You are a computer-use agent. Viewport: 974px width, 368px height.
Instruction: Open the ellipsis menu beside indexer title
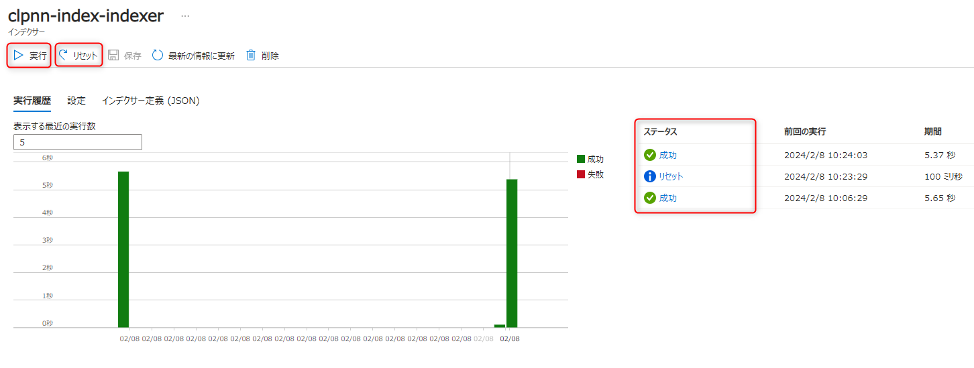185,16
